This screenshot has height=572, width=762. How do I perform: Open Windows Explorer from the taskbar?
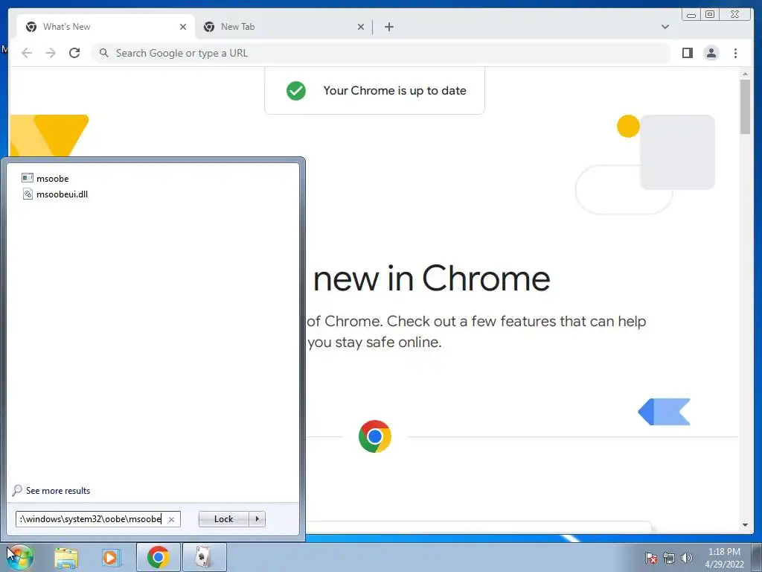click(x=66, y=557)
